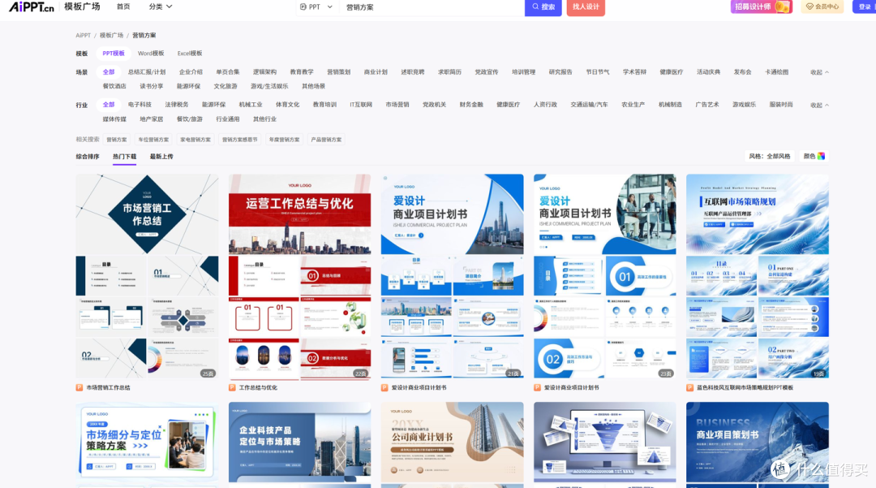Click the search magnifier button
Screen dimensions: 876x488
coord(543,7)
